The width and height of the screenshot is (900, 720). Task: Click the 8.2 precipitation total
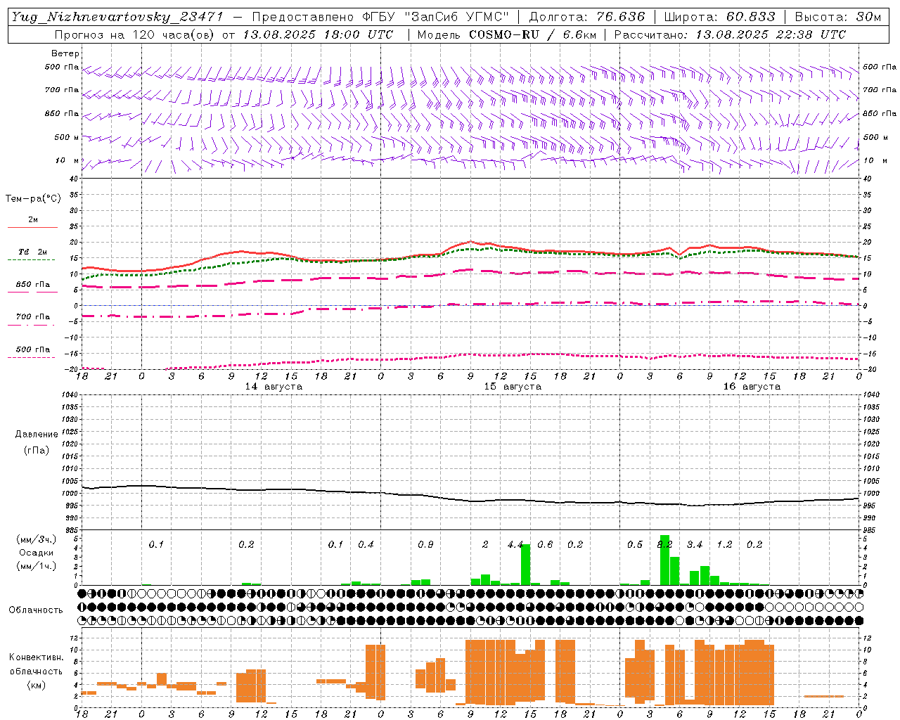664,544
